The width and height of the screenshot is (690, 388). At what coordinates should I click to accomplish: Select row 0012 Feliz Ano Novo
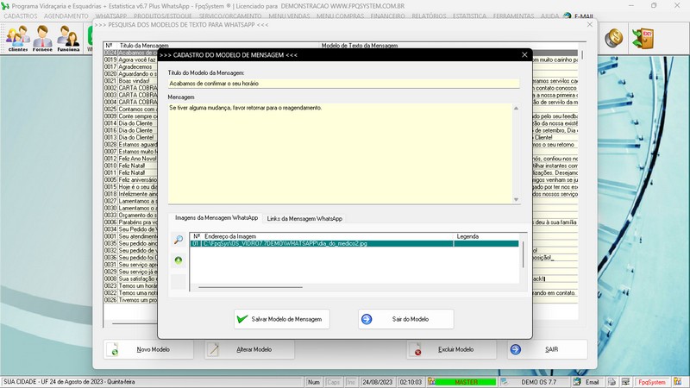[x=130, y=159]
